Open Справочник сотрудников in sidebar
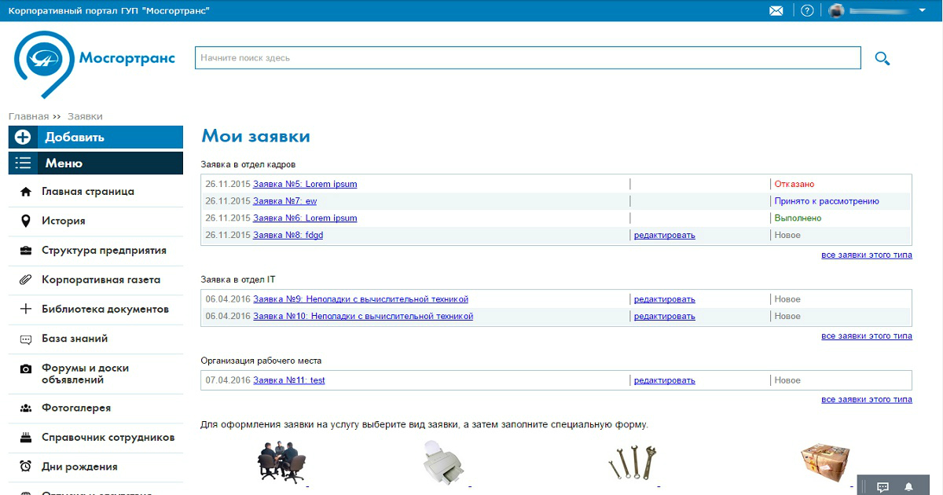Screen dimensions: 943x495 pyautogui.click(x=108, y=437)
